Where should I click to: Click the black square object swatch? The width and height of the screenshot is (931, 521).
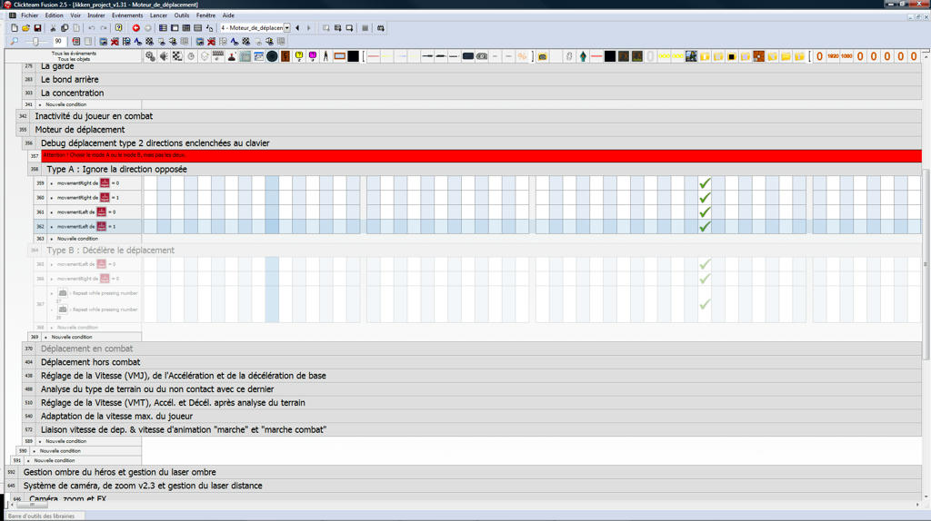coord(354,56)
